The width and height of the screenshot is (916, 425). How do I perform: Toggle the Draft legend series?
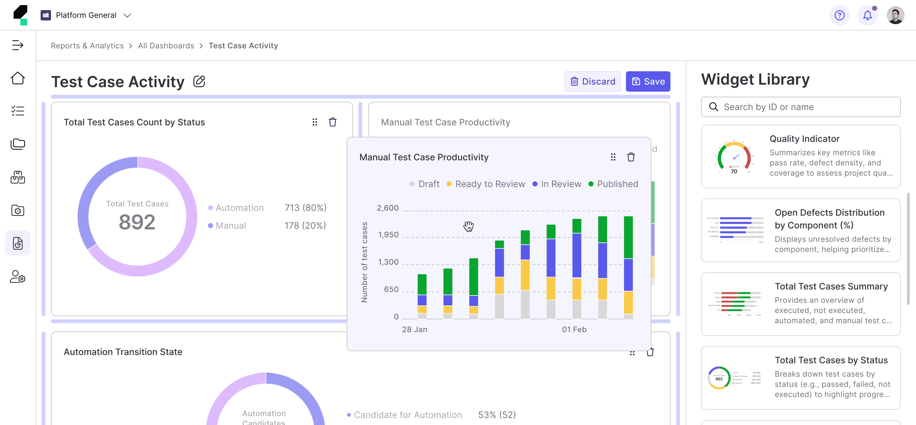point(425,184)
